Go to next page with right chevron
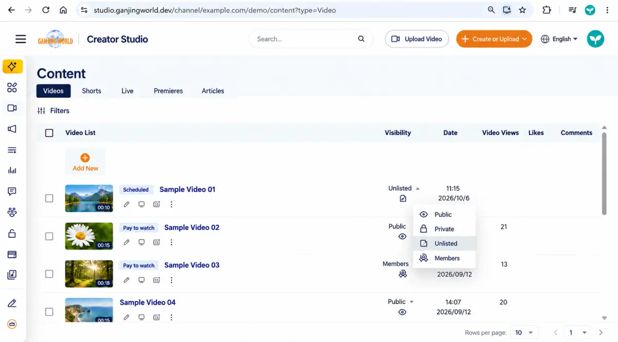618x342 pixels. click(601, 333)
